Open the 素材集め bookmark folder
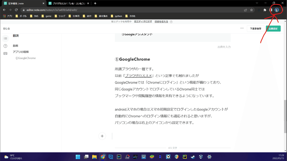287x161 pixels. (101, 16)
